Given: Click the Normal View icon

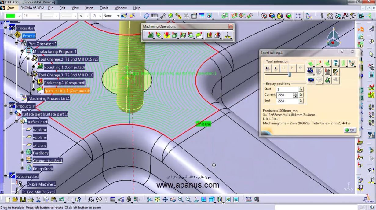Looking at the screenshot, I should tap(196, 200).
